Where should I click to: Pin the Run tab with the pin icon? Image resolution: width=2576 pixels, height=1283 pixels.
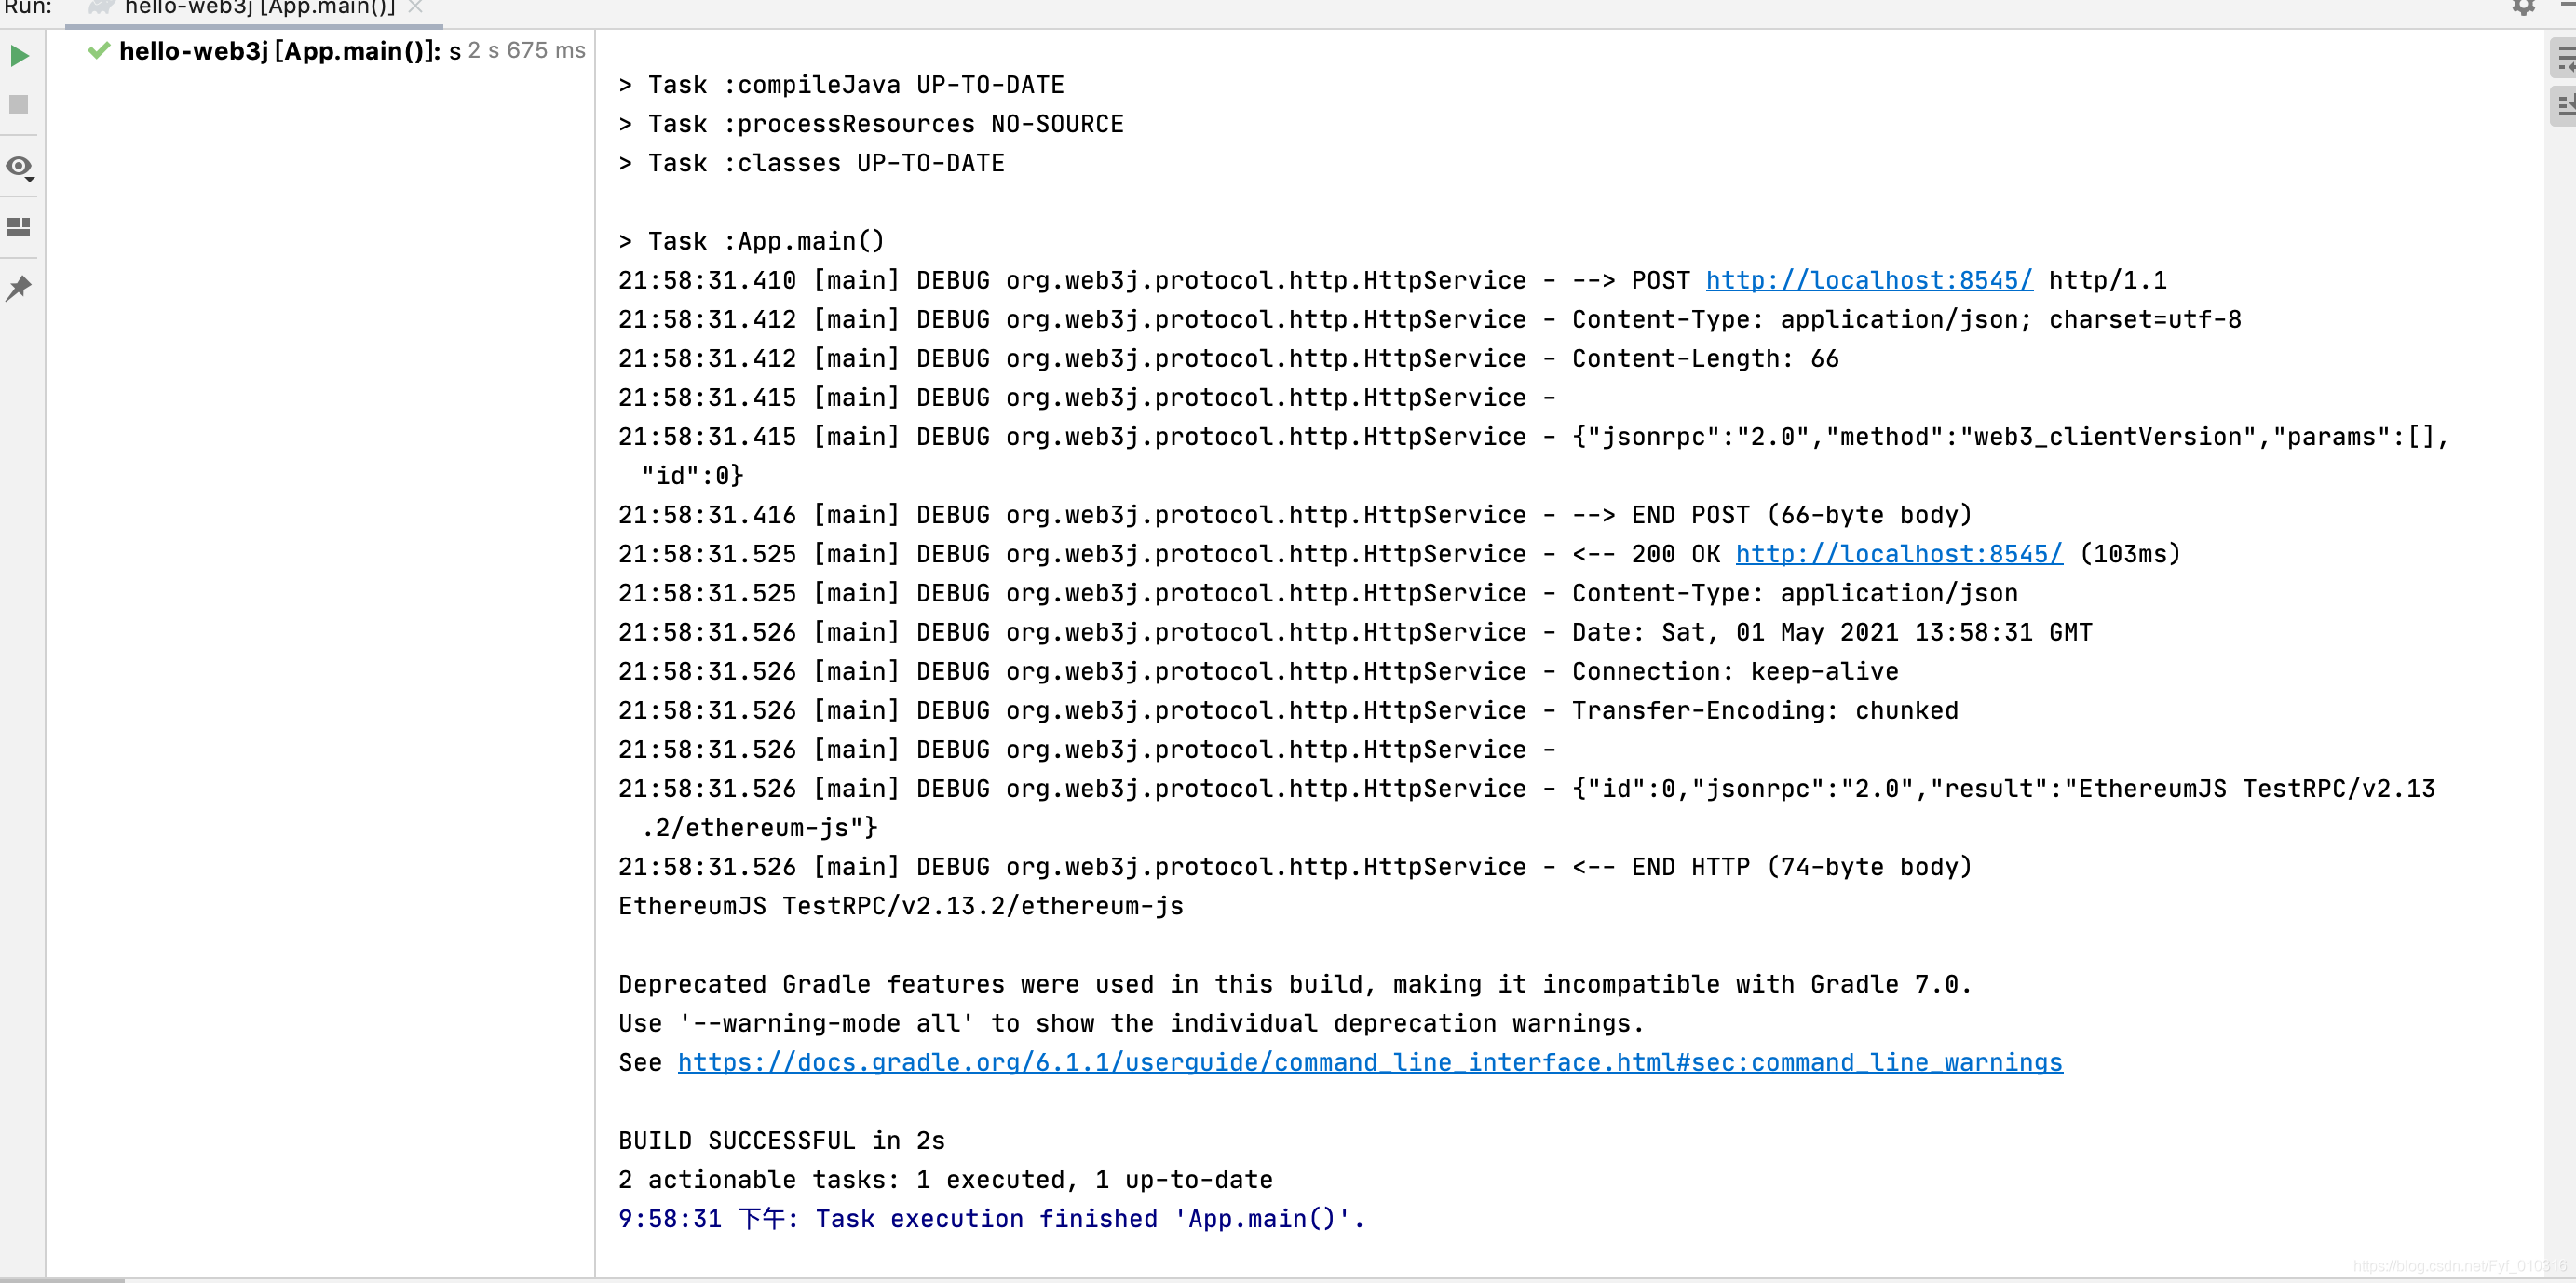(19, 289)
